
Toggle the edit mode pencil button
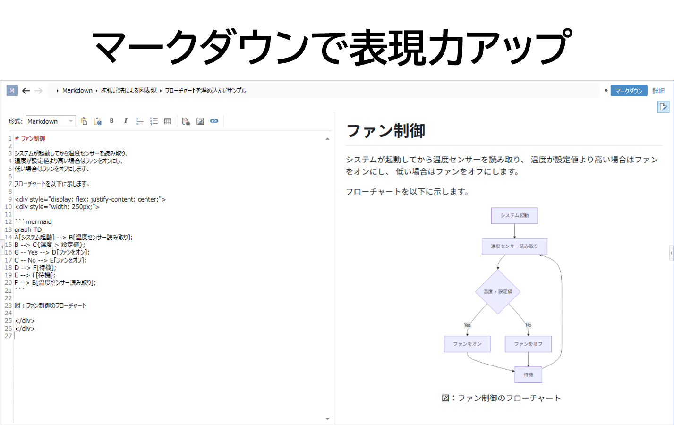point(663,107)
